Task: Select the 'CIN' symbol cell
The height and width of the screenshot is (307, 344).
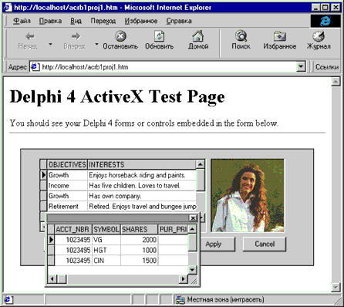Action: 106,261
